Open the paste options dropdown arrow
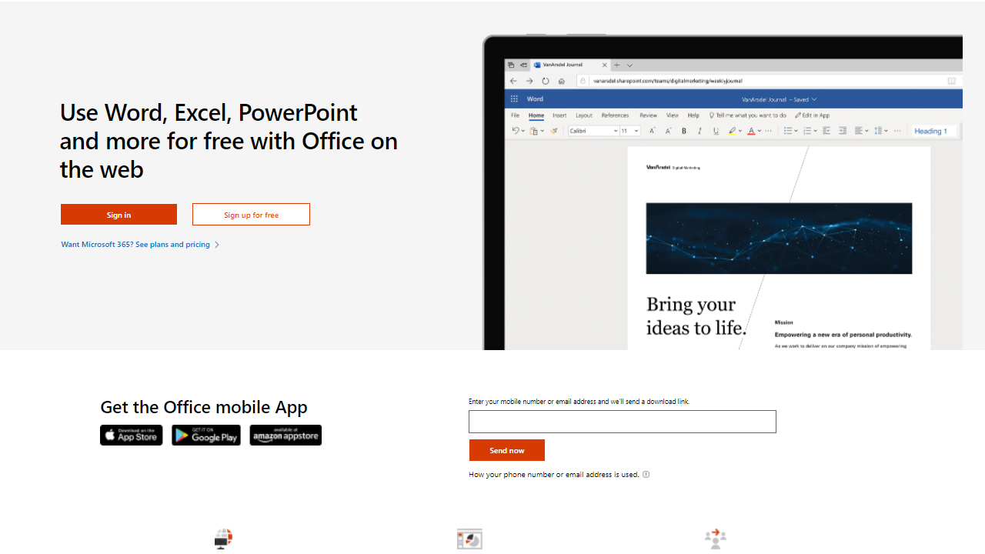The height and width of the screenshot is (554, 985). click(x=542, y=131)
